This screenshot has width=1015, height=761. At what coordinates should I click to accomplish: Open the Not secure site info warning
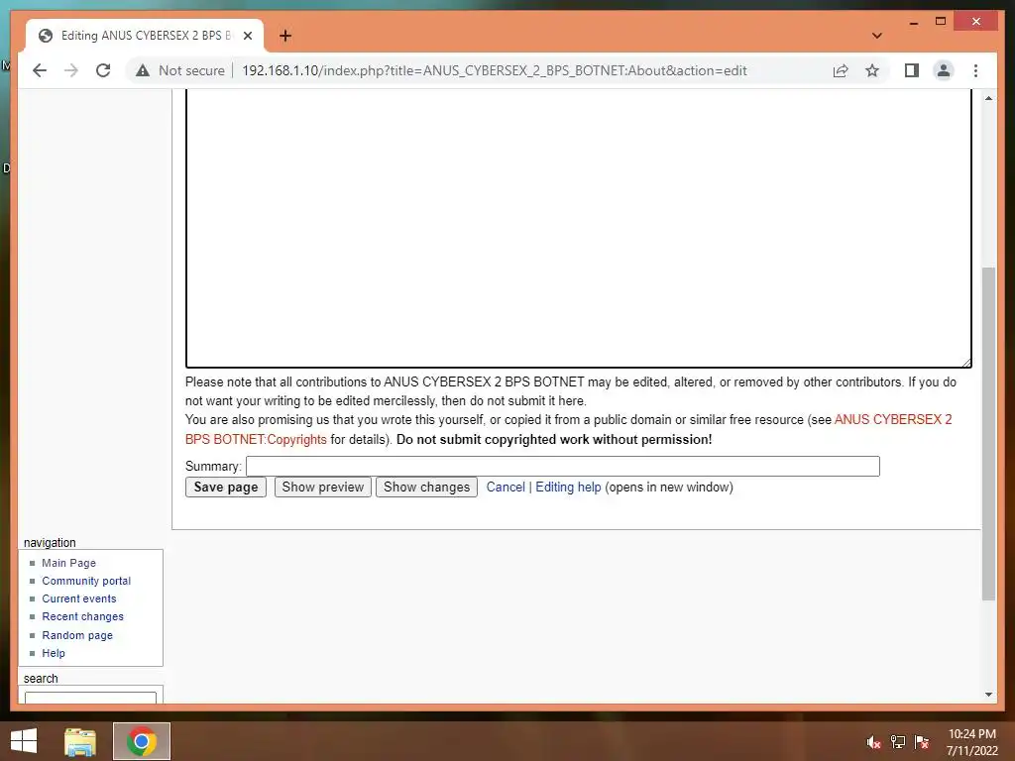[180, 70]
